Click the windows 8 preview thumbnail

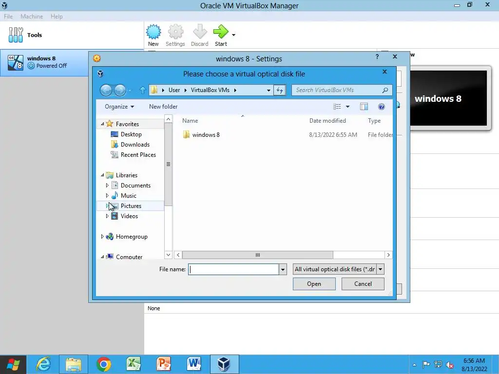tap(449, 98)
